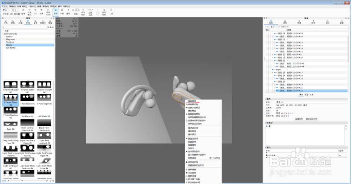Open the 纹理 library tab icon
Screen dimensions: 351x184
click(20, 22)
